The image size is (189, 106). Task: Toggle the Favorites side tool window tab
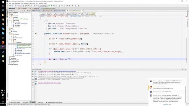[x=7, y=96]
